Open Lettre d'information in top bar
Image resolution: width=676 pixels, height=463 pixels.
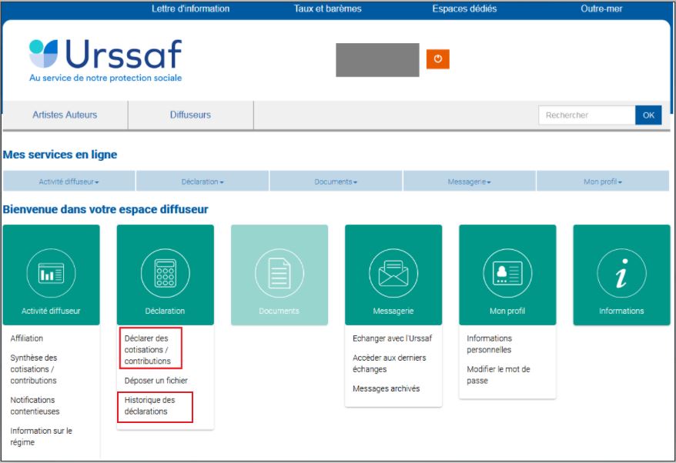coord(190,8)
